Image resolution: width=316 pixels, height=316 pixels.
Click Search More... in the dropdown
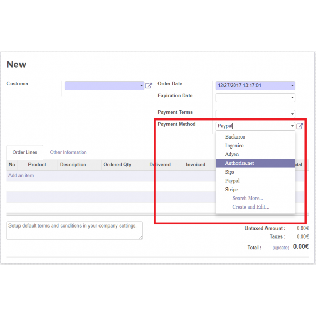[248, 199]
